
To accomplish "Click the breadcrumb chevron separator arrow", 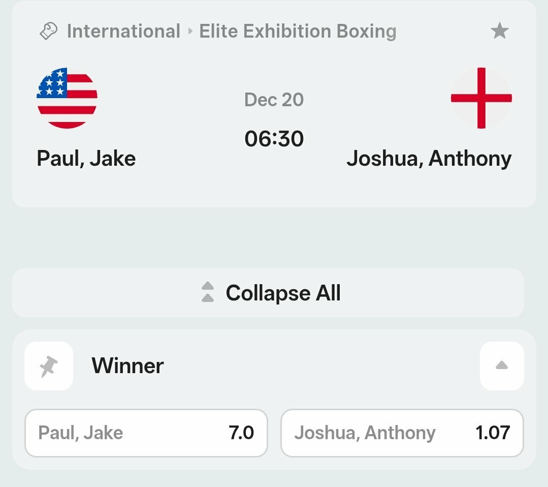I will tap(190, 32).
